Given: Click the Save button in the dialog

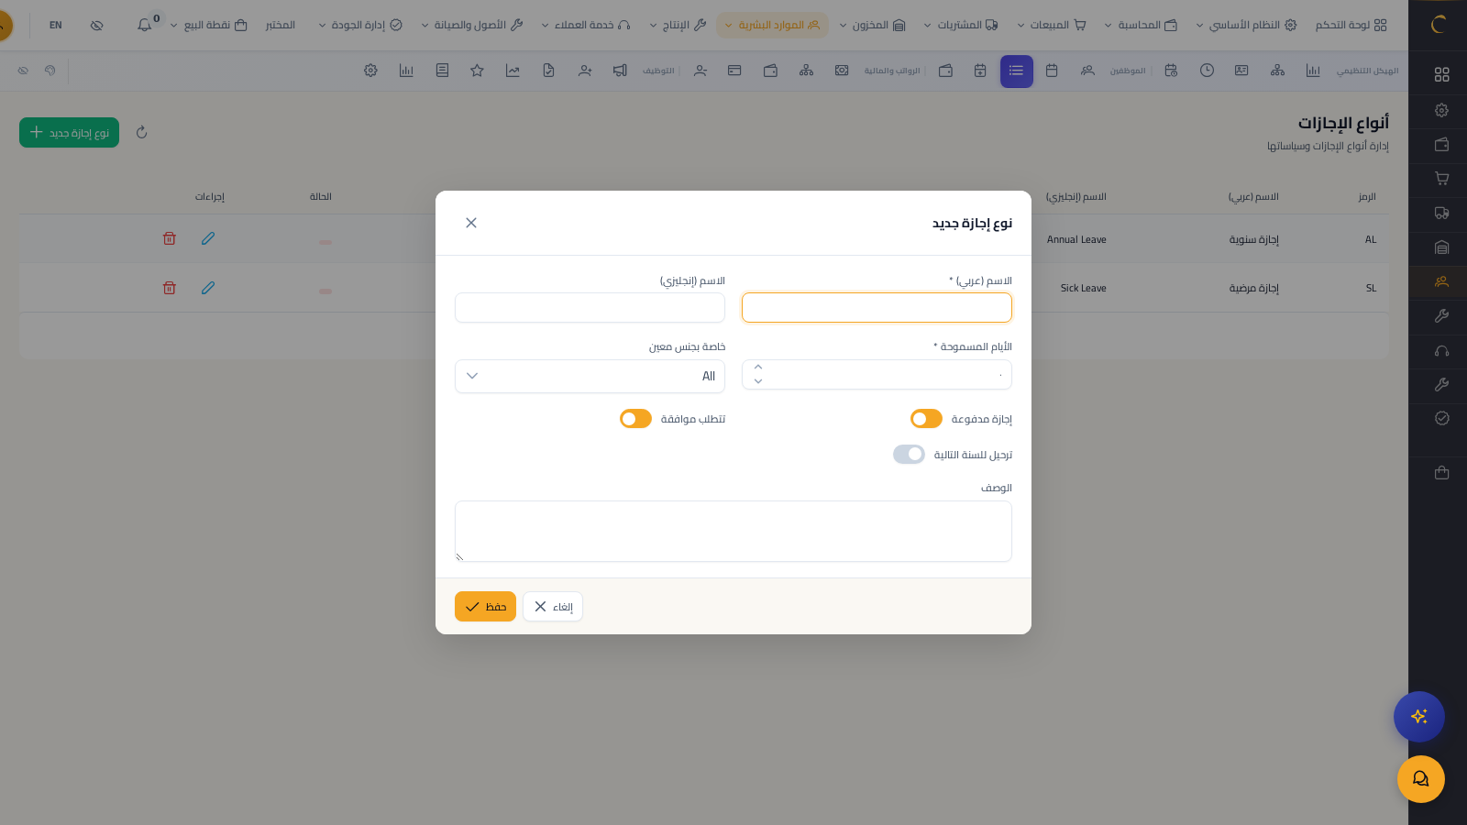Looking at the screenshot, I should pos(485,607).
